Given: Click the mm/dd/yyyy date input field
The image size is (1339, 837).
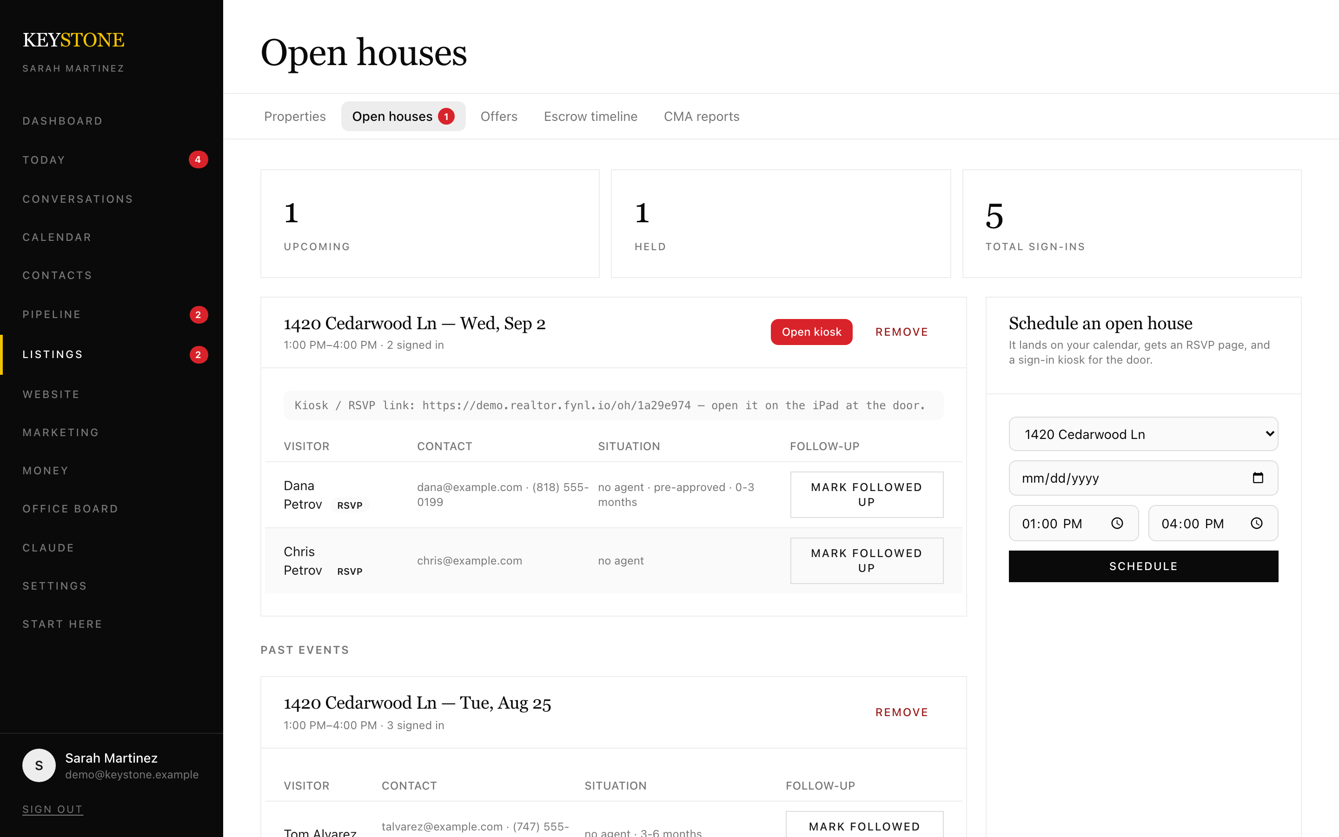Looking at the screenshot, I should (x=1143, y=478).
